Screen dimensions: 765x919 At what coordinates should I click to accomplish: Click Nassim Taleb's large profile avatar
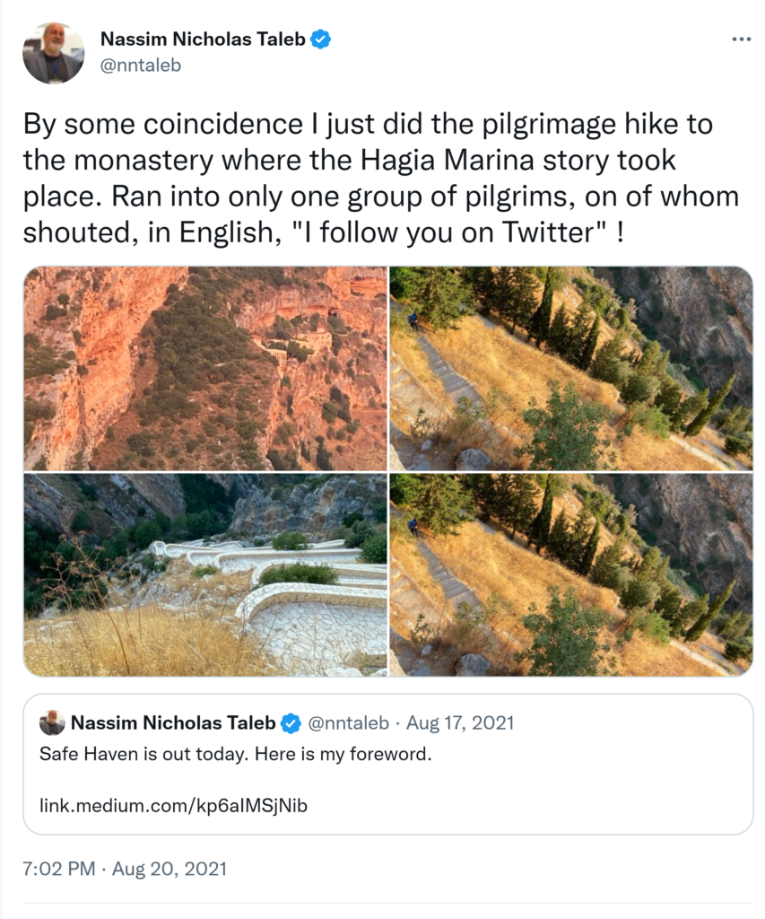(53, 53)
